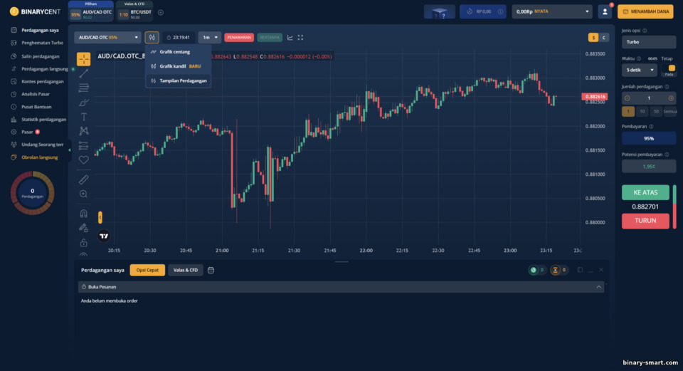This screenshot has height=371, width=683.
Task: Select the ruler measure tool
Action: pos(84,179)
